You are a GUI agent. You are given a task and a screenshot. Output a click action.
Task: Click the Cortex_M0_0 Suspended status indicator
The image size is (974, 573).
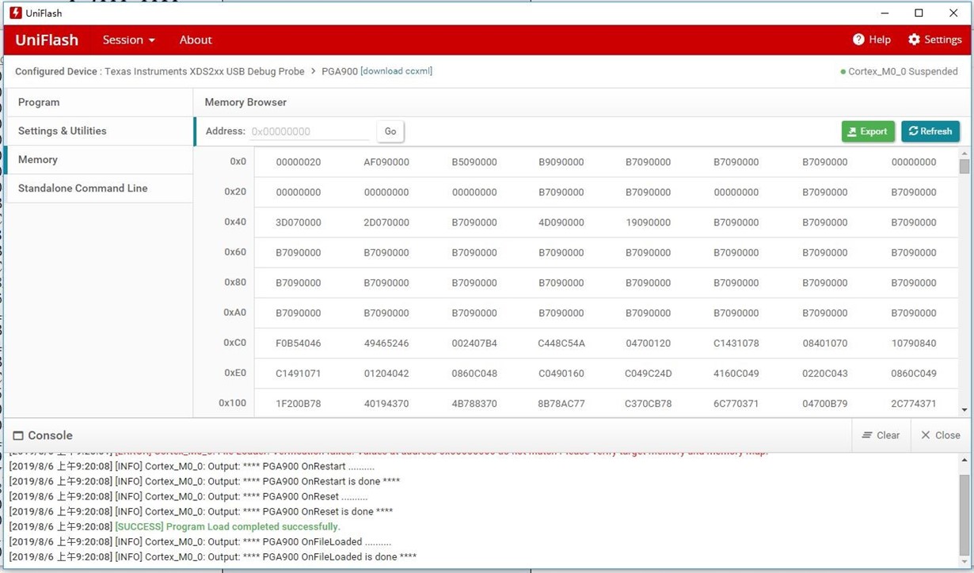(899, 71)
